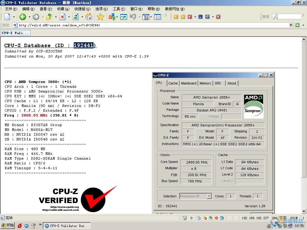This screenshot has height=230, width=307.
Task: Go back with the green Back arrow
Action: coord(23,17)
